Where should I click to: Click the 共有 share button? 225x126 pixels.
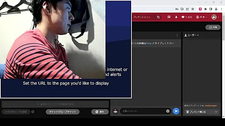(213, 27)
